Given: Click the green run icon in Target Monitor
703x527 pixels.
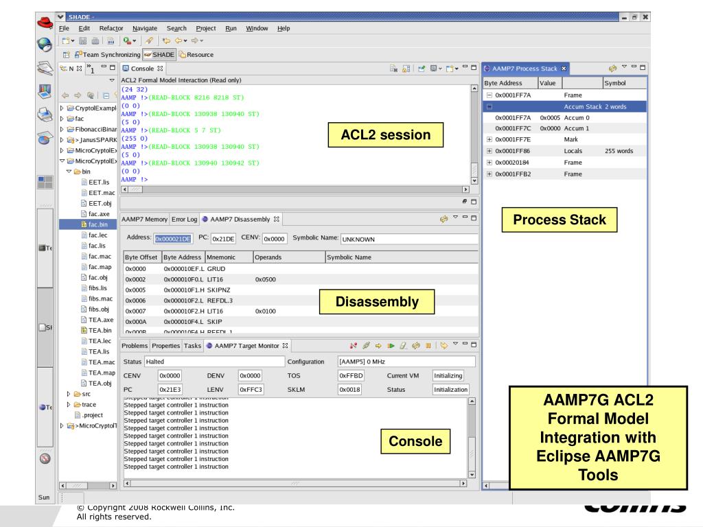Looking at the screenshot, I should (x=391, y=346).
